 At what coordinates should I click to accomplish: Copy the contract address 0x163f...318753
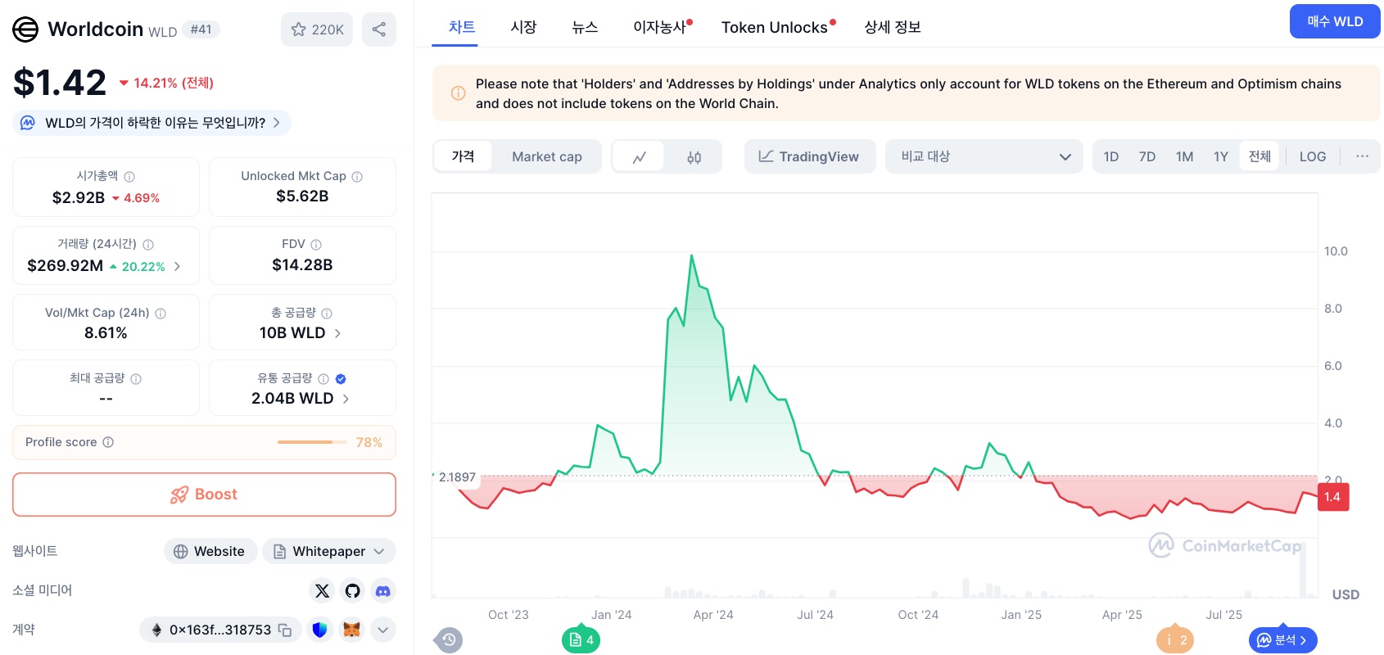pos(285,630)
